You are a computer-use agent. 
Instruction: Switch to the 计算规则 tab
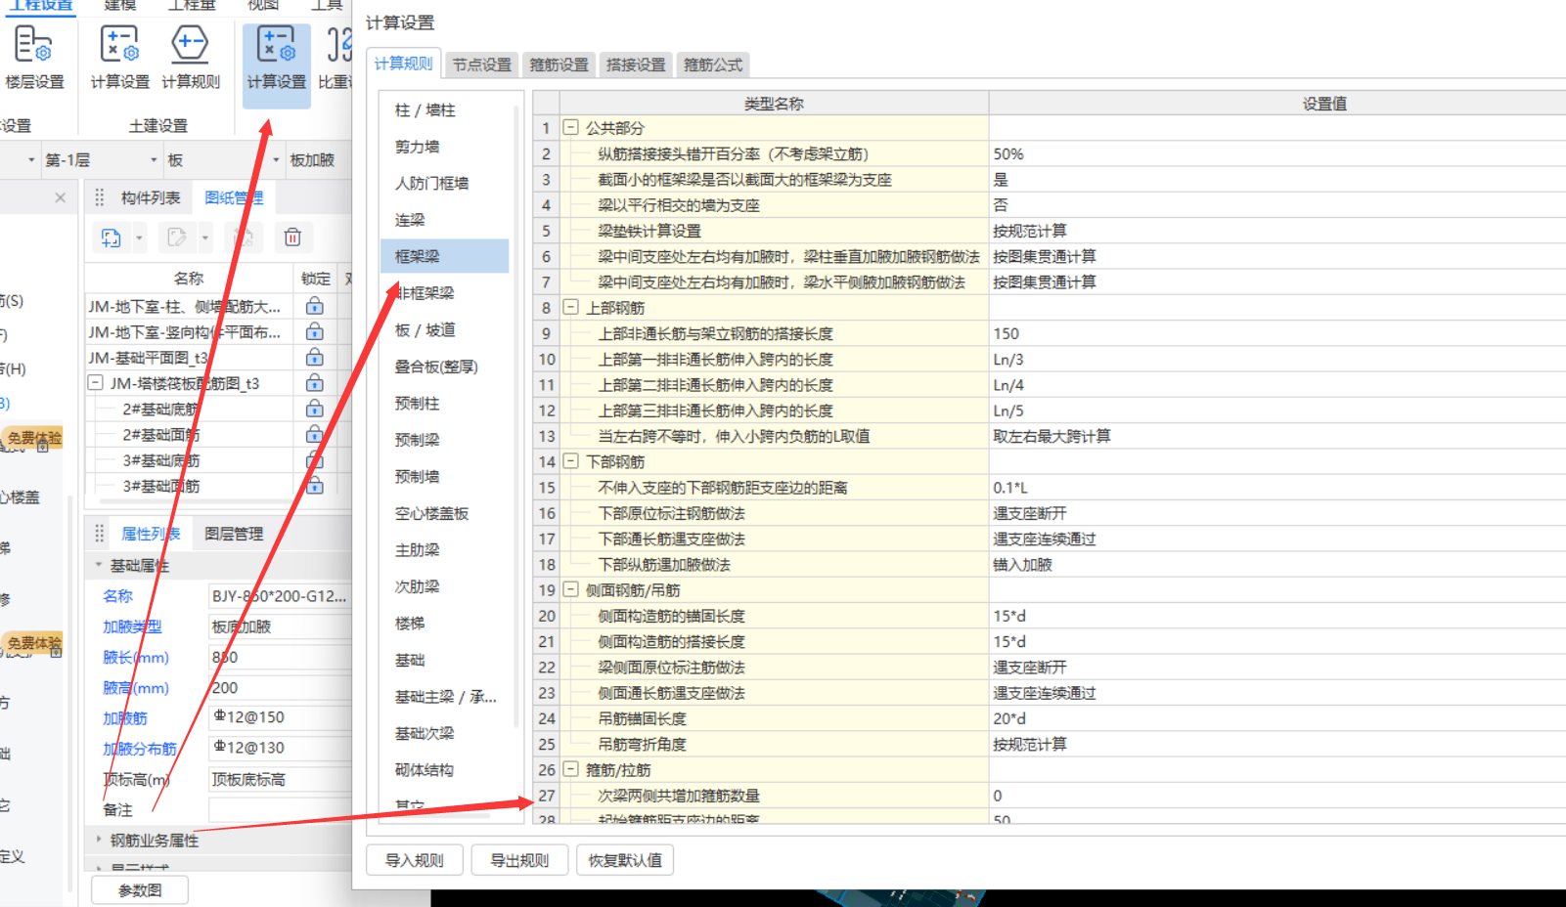coord(403,64)
